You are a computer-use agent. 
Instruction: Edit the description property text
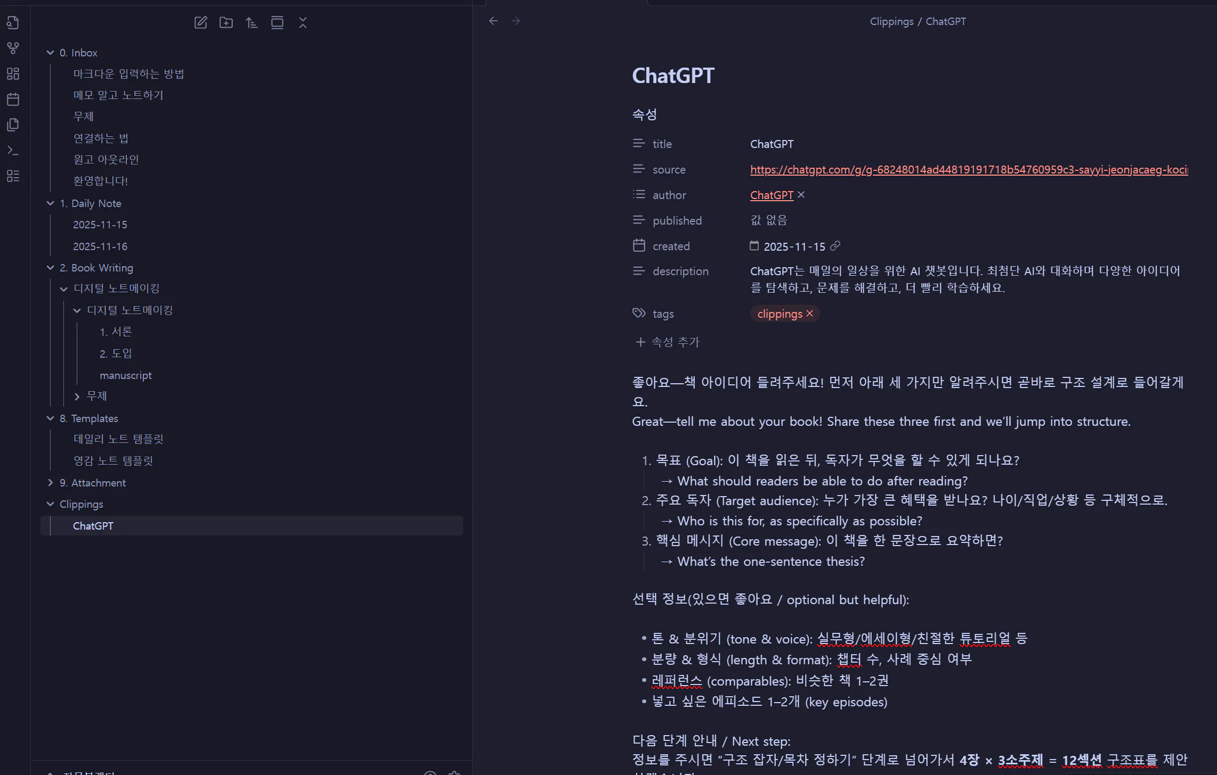[965, 279]
